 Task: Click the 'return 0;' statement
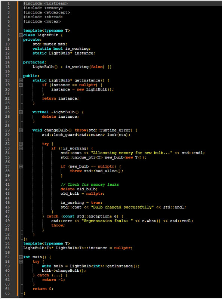43,289
